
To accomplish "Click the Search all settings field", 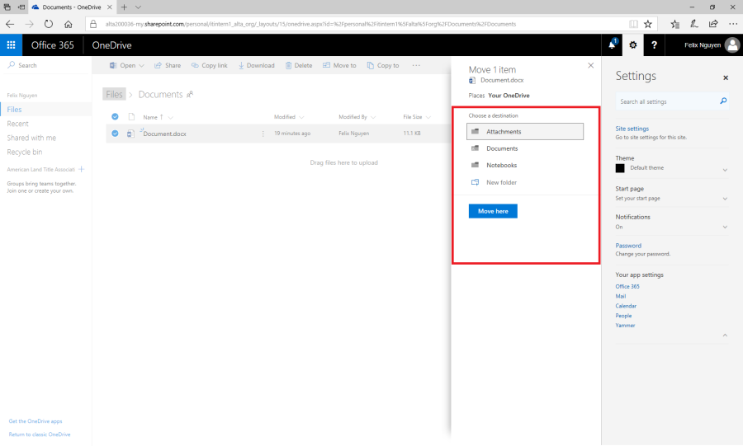I will click(667, 101).
